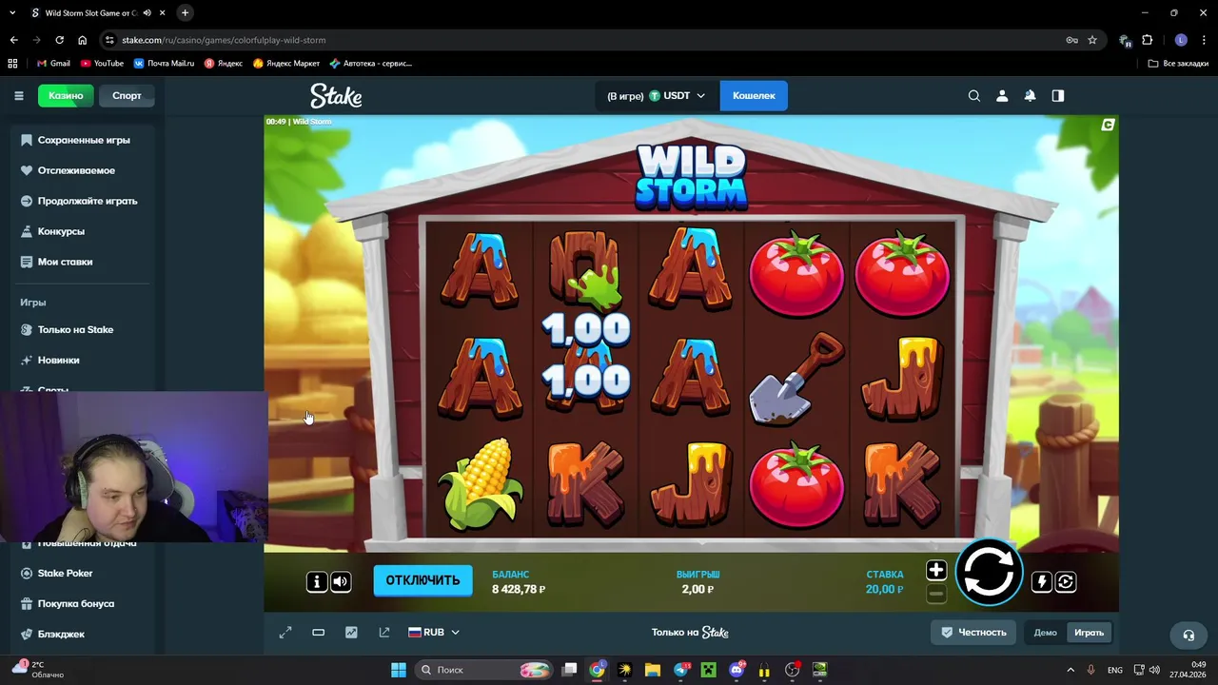Click the address bar URL
Image resolution: width=1218 pixels, height=685 pixels.
(x=224, y=40)
